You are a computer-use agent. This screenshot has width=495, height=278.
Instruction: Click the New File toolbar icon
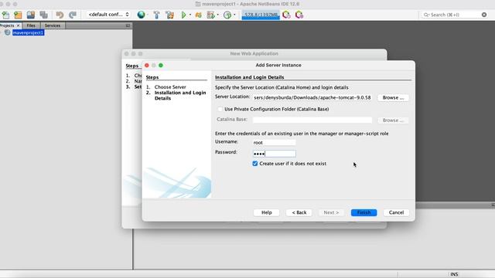click(5, 15)
